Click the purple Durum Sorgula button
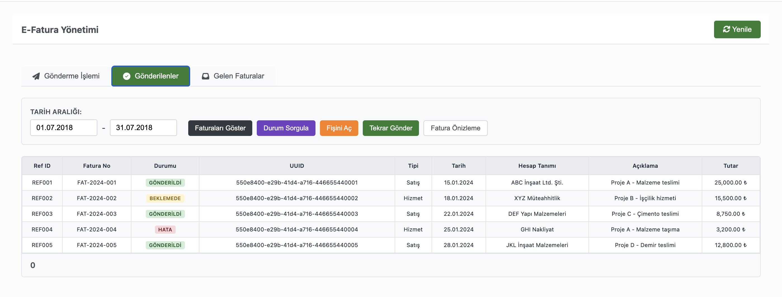The height and width of the screenshot is (297, 782). 286,128
